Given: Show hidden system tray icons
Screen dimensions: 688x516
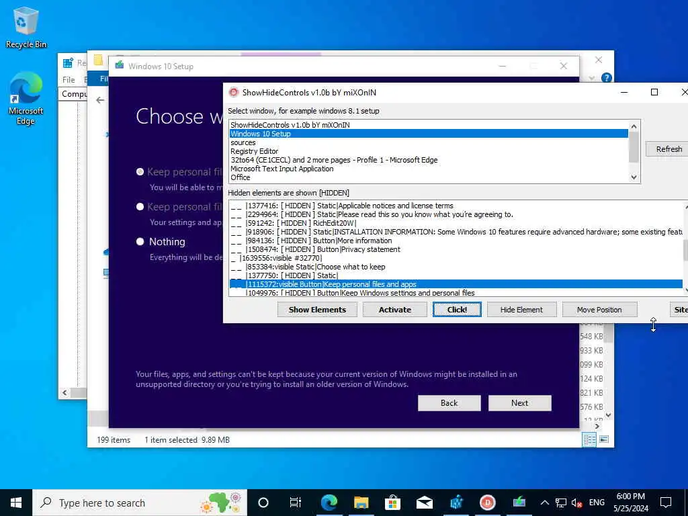Looking at the screenshot, I should point(544,503).
